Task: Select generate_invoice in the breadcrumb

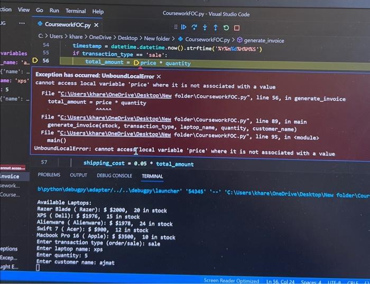Action: (x=264, y=40)
